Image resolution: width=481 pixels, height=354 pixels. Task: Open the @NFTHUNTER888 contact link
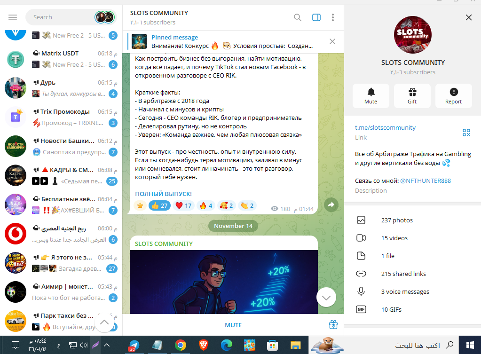(x=426, y=181)
